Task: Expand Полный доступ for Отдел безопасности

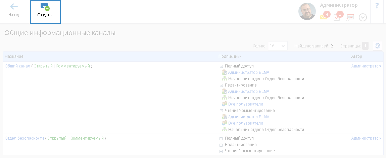Action: [x=221, y=139]
